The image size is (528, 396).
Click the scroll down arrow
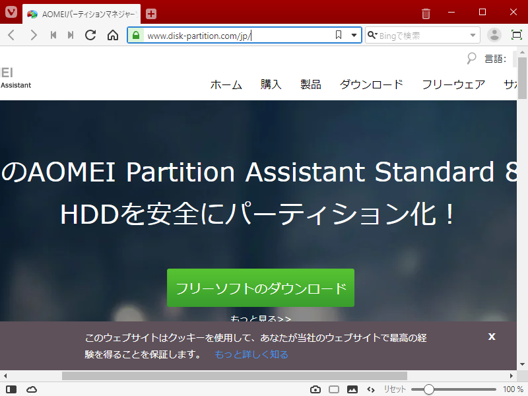tap(522, 364)
